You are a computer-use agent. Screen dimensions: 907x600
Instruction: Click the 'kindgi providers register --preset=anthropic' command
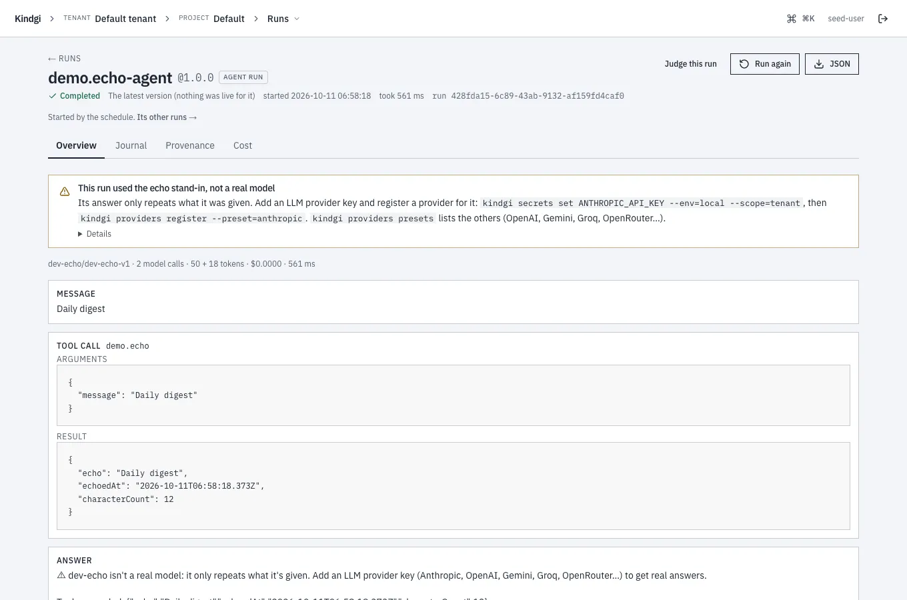click(x=191, y=219)
